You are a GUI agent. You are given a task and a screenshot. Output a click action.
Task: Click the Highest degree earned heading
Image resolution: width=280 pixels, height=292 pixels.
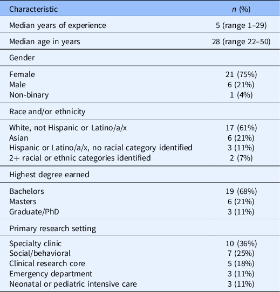coord(49,175)
